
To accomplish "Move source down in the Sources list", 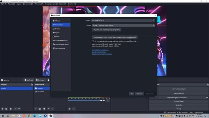I will (53, 109).
